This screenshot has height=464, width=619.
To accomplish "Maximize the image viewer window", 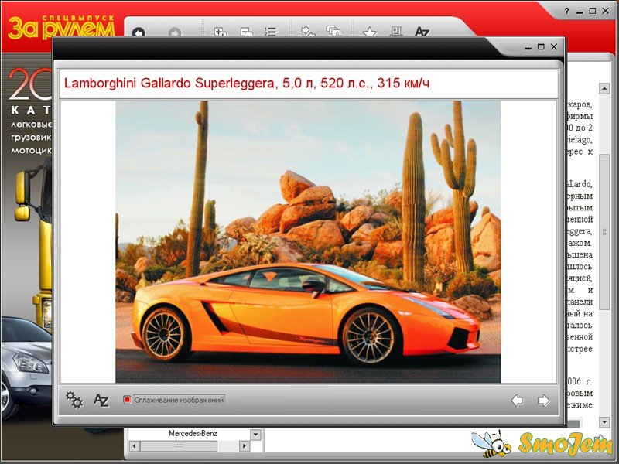I will 541,47.
